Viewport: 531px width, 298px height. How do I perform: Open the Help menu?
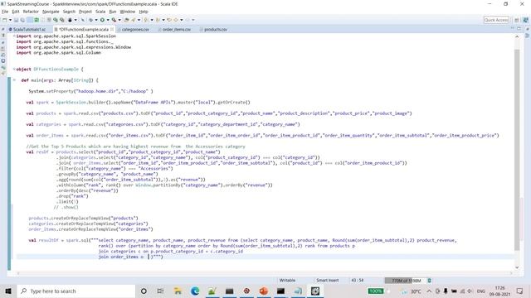pos(144,12)
